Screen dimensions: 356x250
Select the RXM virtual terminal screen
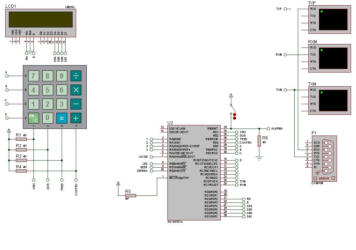pyautogui.click(x=333, y=58)
